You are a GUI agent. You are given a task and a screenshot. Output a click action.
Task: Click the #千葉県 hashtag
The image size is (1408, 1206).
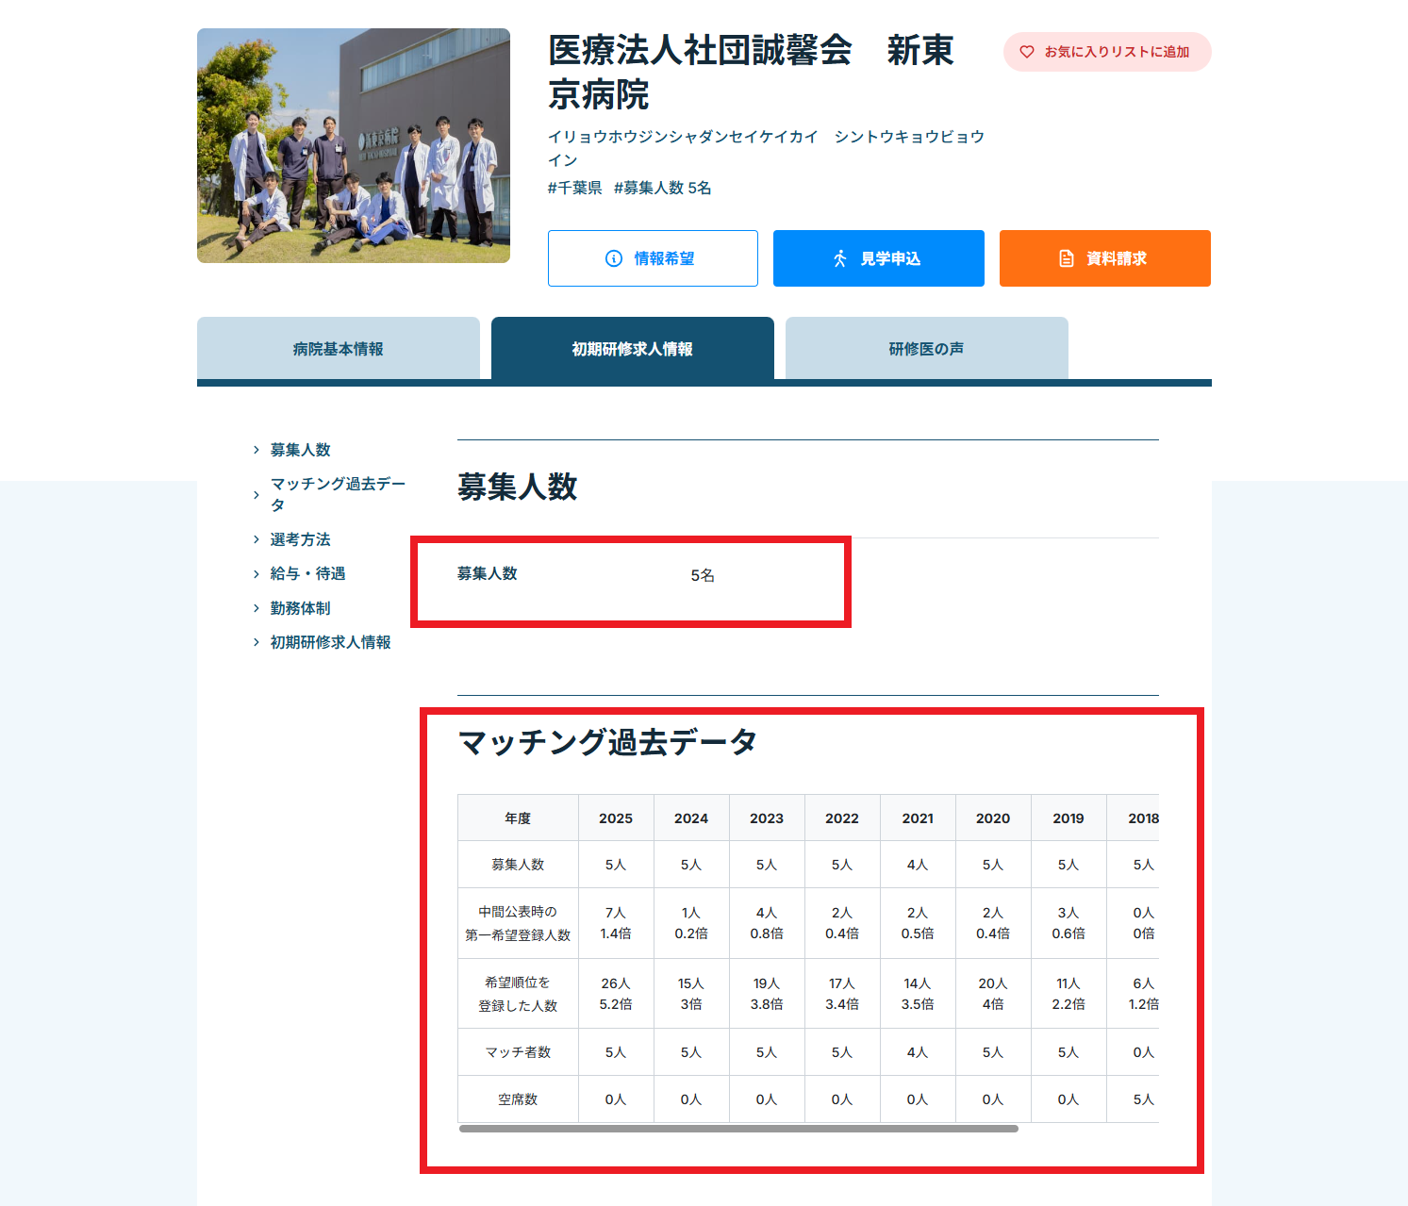[575, 188]
